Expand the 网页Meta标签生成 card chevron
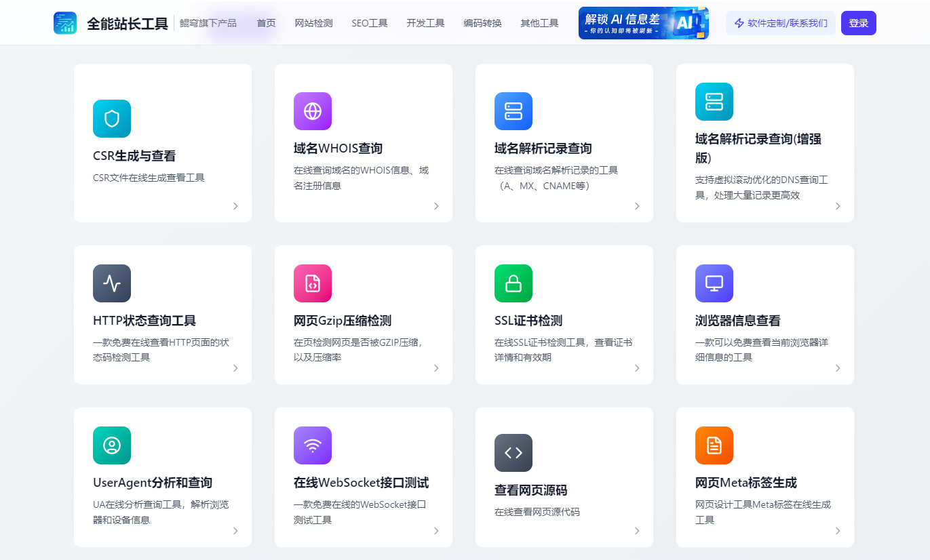Image resolution: width=930 pixels, height=560 pixels. coord(838,532)
